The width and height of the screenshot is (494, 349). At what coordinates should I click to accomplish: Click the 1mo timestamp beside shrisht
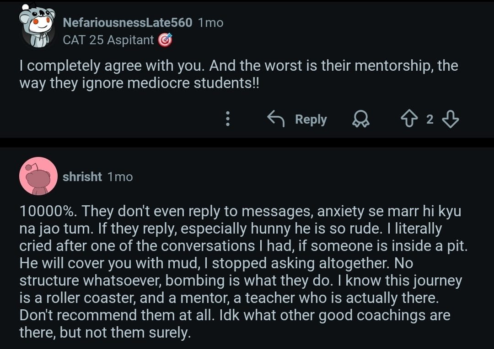120,177
